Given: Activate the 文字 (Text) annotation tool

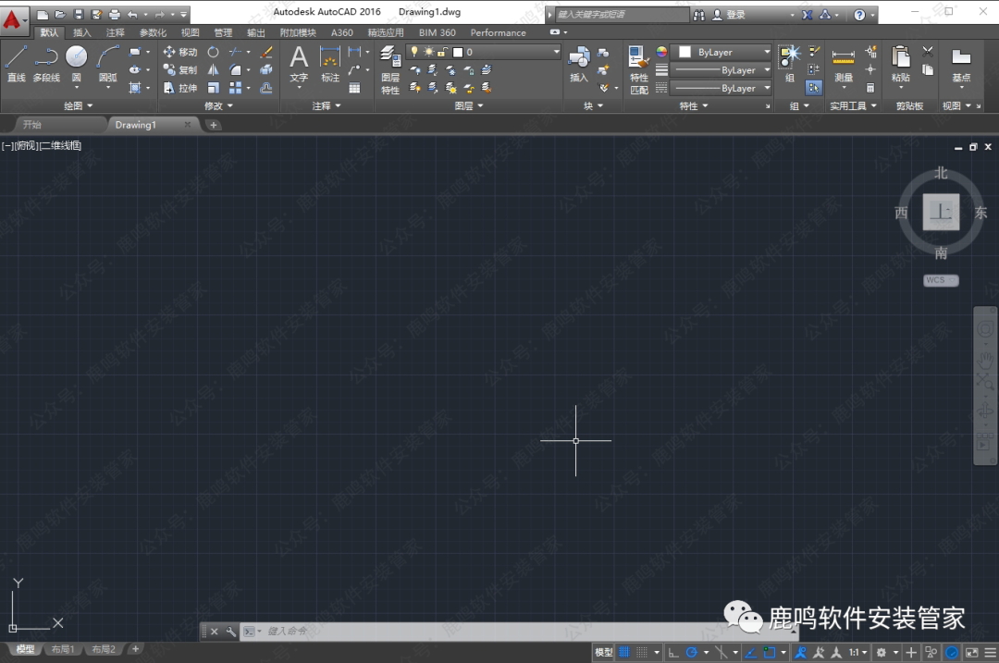Looking at the screenshot, I should 299,65.
